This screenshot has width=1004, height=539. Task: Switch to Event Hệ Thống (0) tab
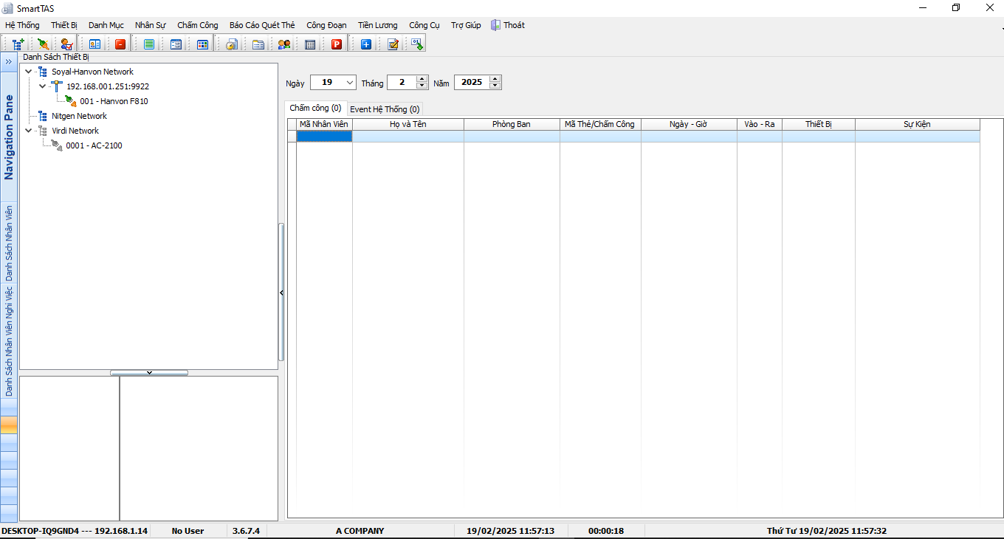pyautogui.click(x=385, y=109)
